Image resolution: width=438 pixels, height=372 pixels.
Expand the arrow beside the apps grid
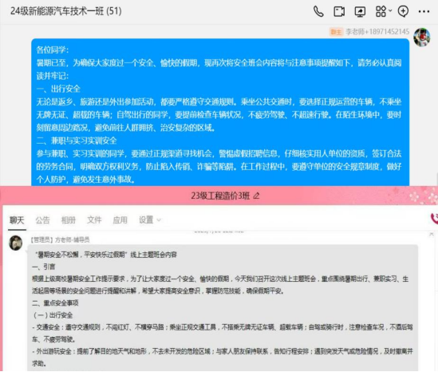pos(390,11)
